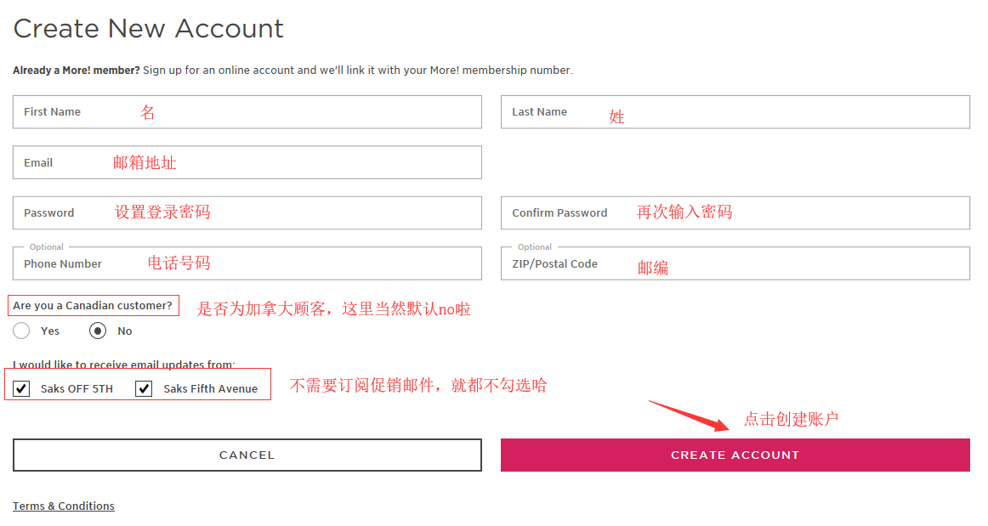The height and width of the screenshot is (526, 988).
Task: Select the No radio button circle
Action: 98,331
